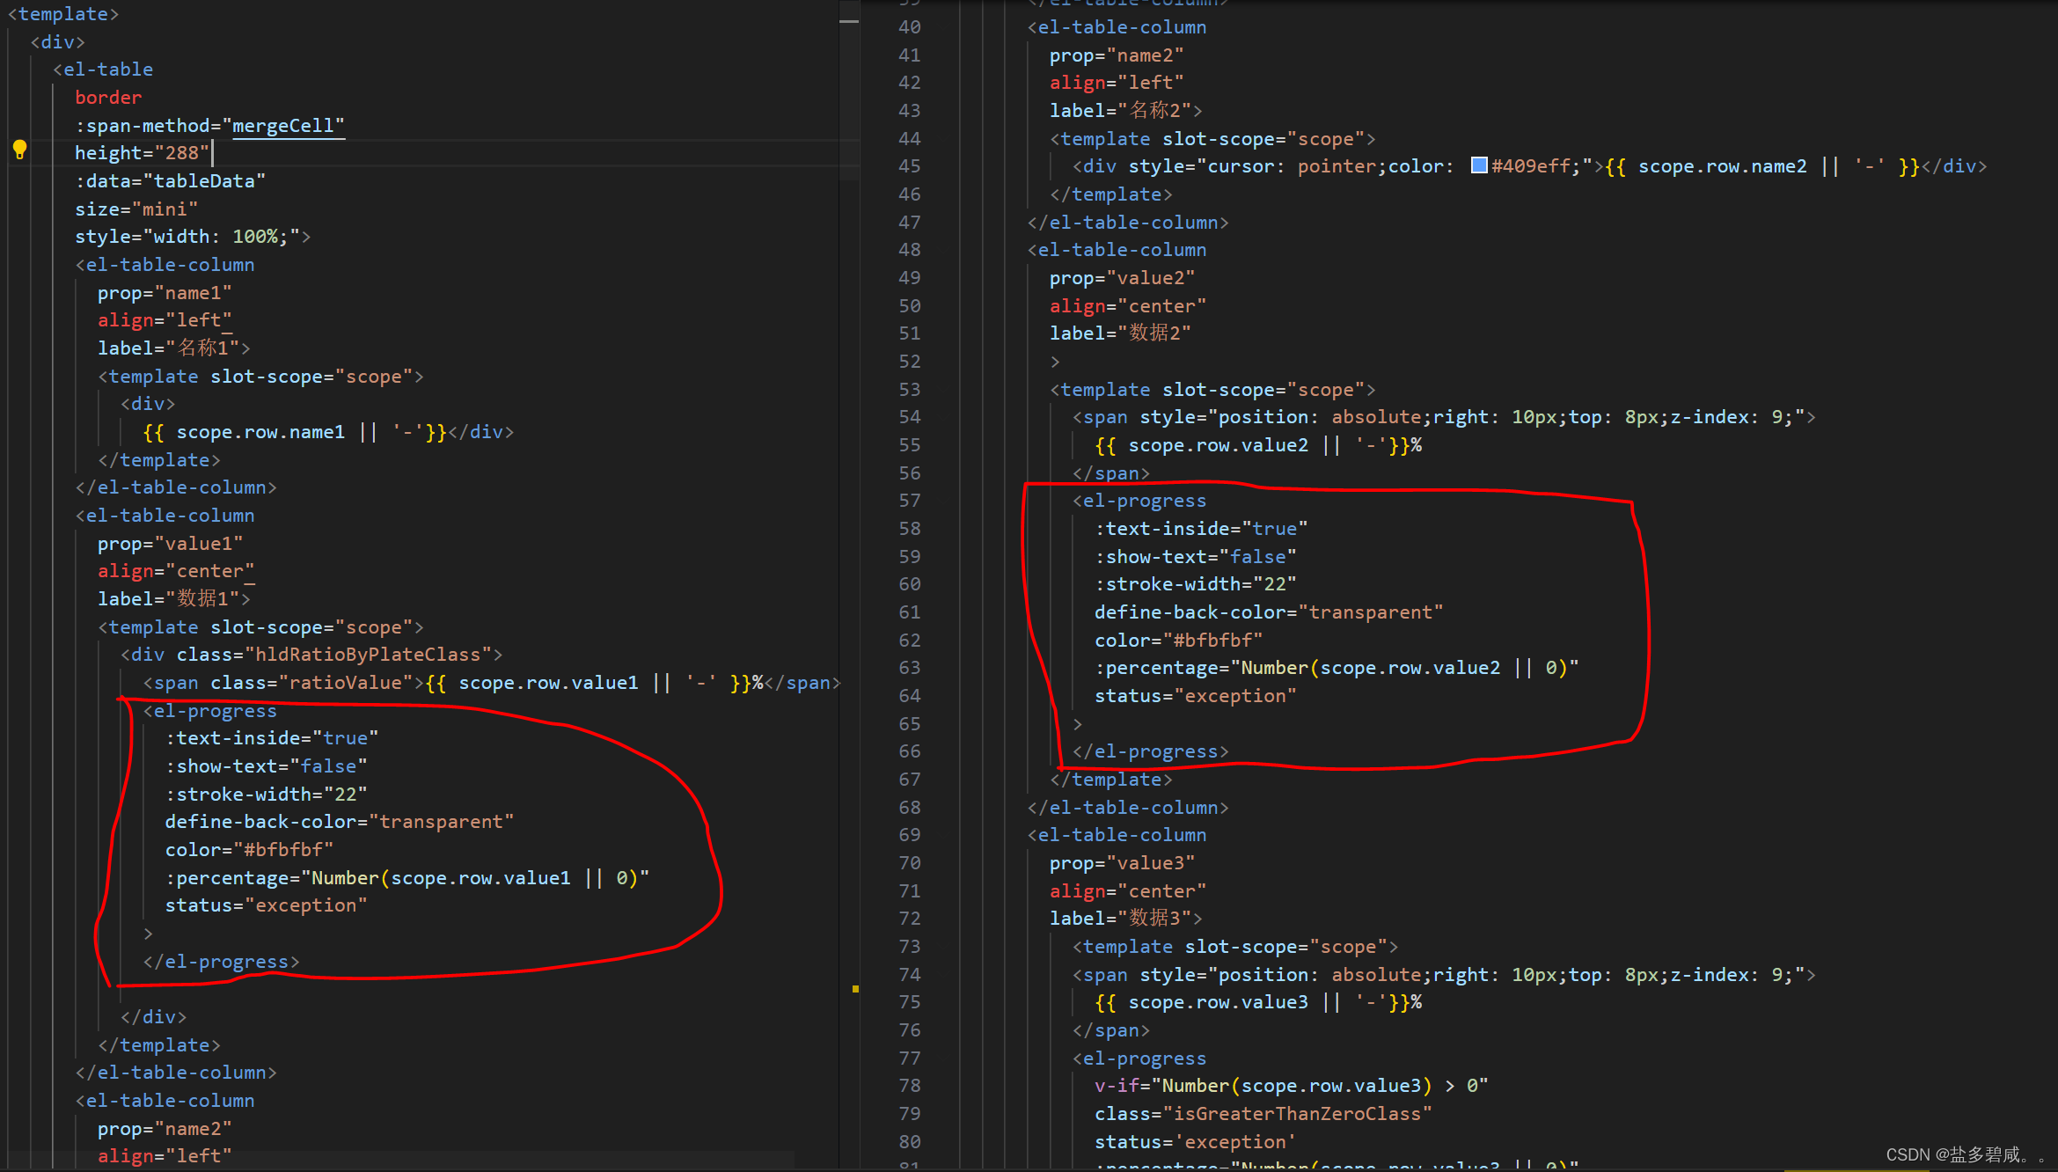Select line number 57 in the gutter

909,501
